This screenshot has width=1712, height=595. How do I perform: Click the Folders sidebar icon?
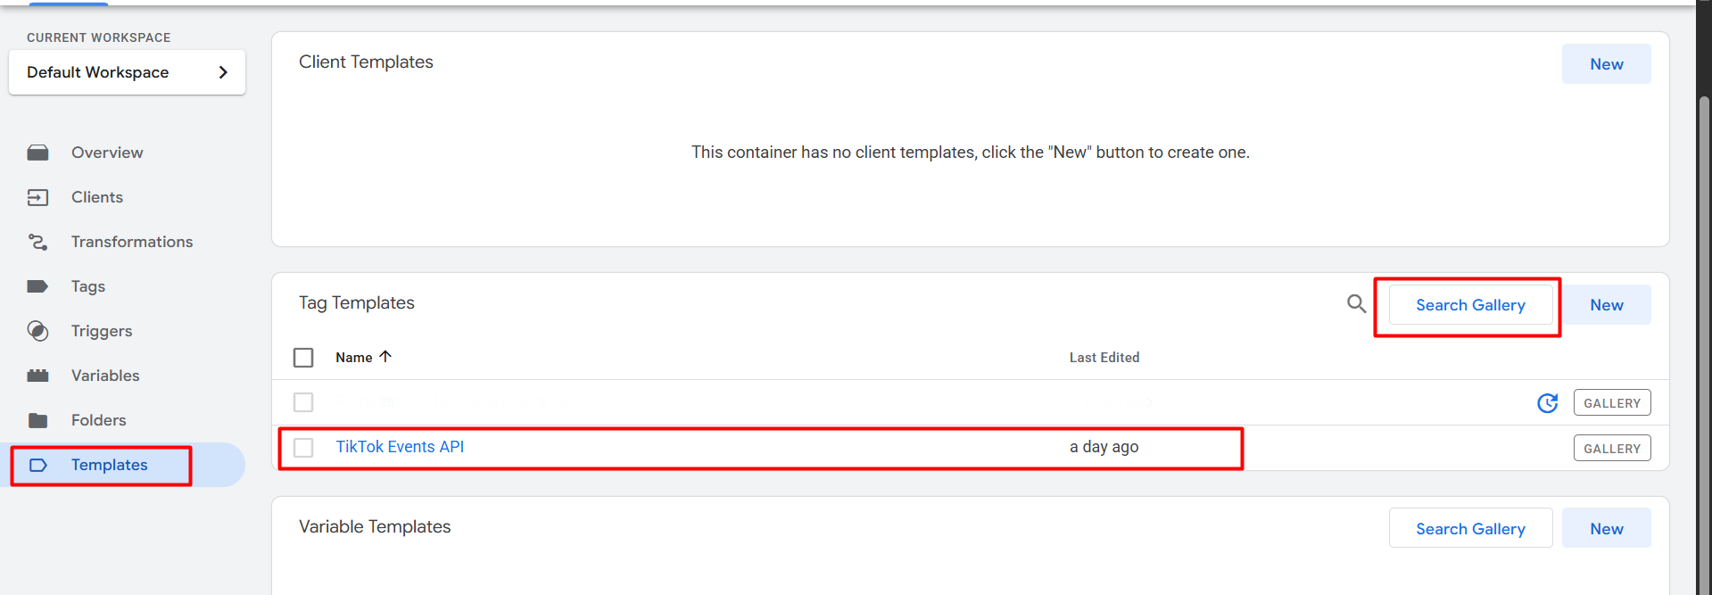pyautogui.click(x=37, y=420)
